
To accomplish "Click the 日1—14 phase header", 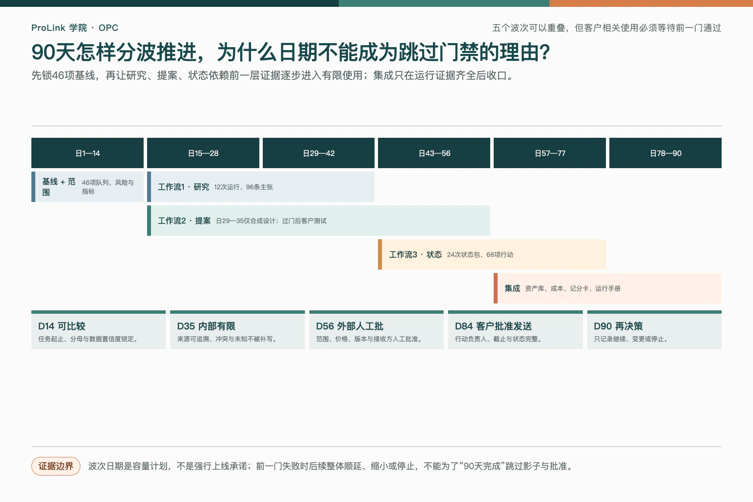I will (x=87, y=153).
